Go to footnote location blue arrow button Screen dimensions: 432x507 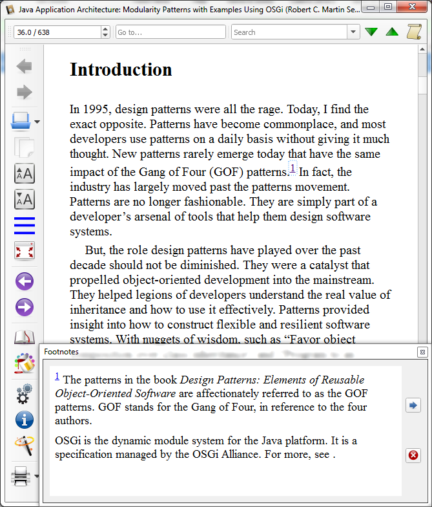point(413,405)
